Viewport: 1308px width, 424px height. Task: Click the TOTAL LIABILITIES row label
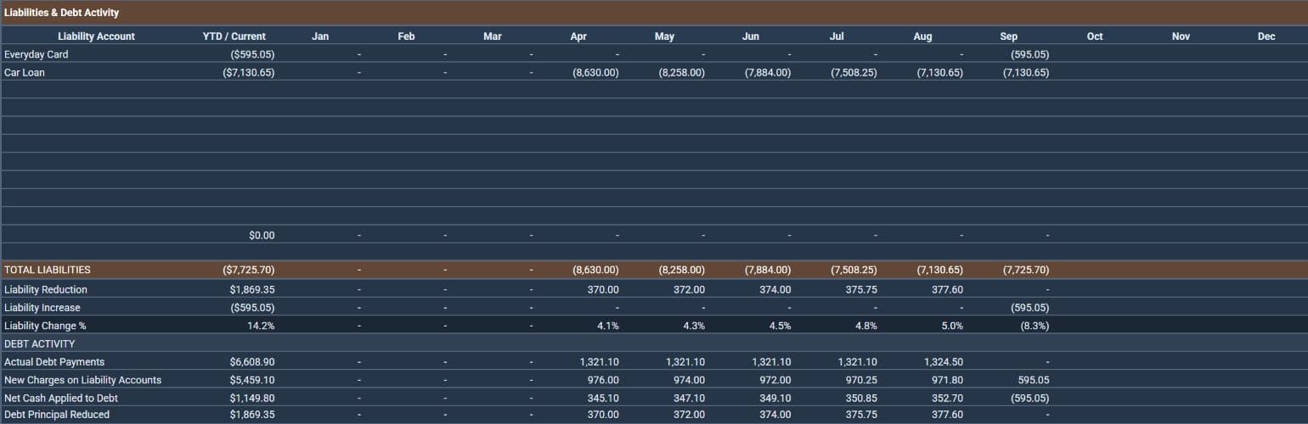pos(48,270)
